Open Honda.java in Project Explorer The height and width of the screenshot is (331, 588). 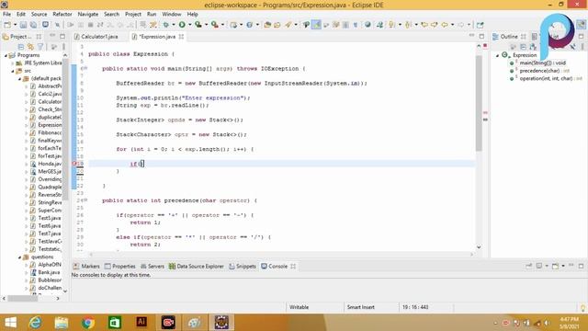pos(50,164)
